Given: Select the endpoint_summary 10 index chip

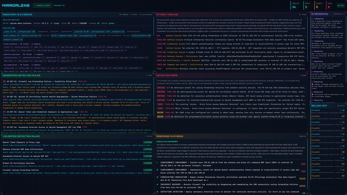Looking at the screenshot, I should [13, 40].
